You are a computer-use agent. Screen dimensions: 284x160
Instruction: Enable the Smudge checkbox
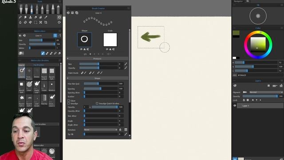69,104
